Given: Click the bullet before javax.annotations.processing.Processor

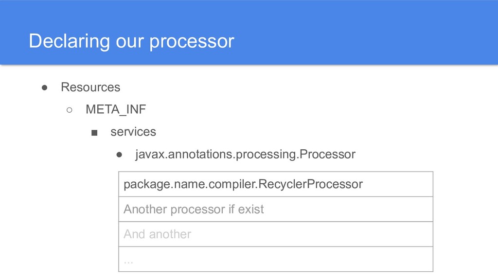Looking at the screenshot, I should (119, 155).
